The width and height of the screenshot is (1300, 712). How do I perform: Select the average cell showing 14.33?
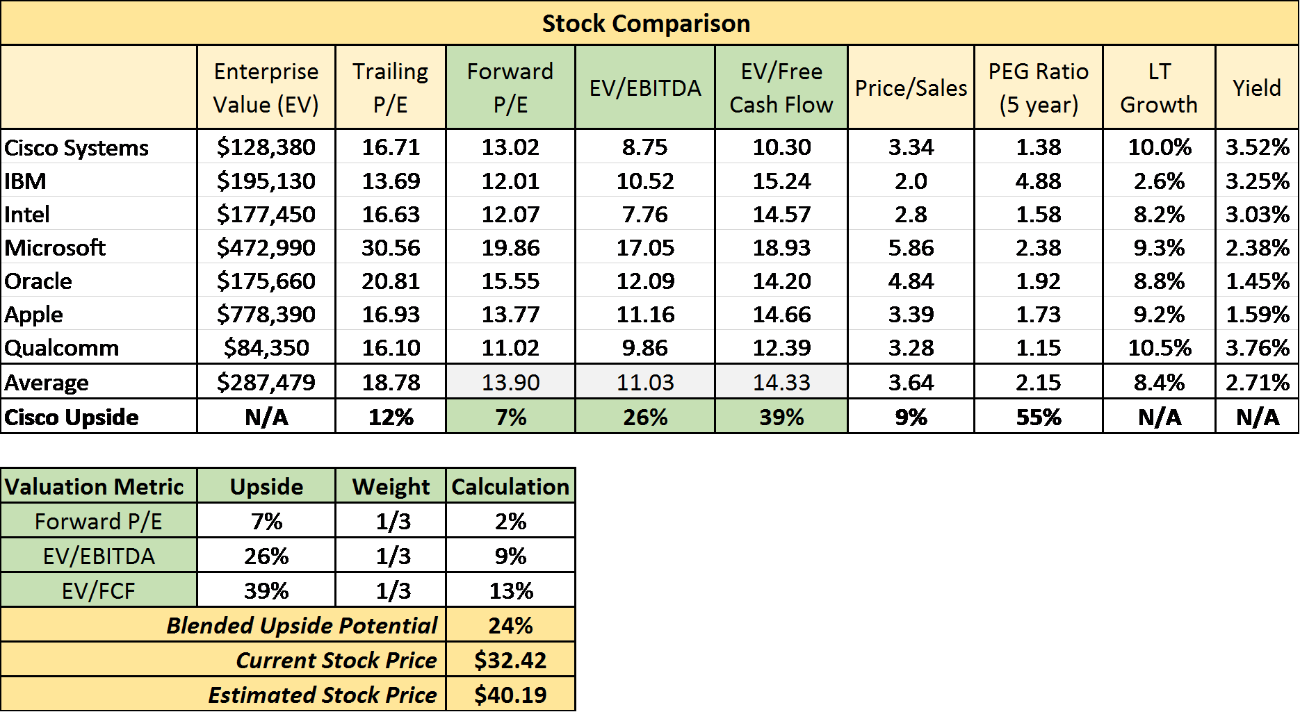click(x=781, y=382)
